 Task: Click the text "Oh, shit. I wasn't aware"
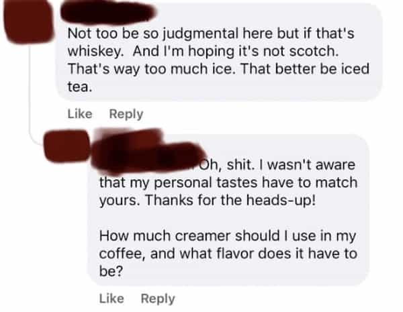pos(277,164)
